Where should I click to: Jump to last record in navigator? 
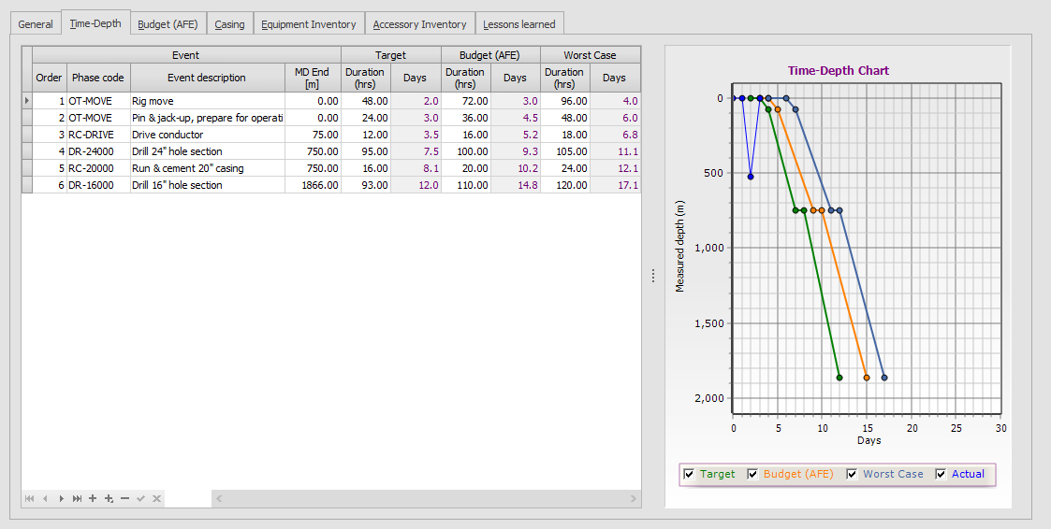pyautogui.click(x=77, y=499)
